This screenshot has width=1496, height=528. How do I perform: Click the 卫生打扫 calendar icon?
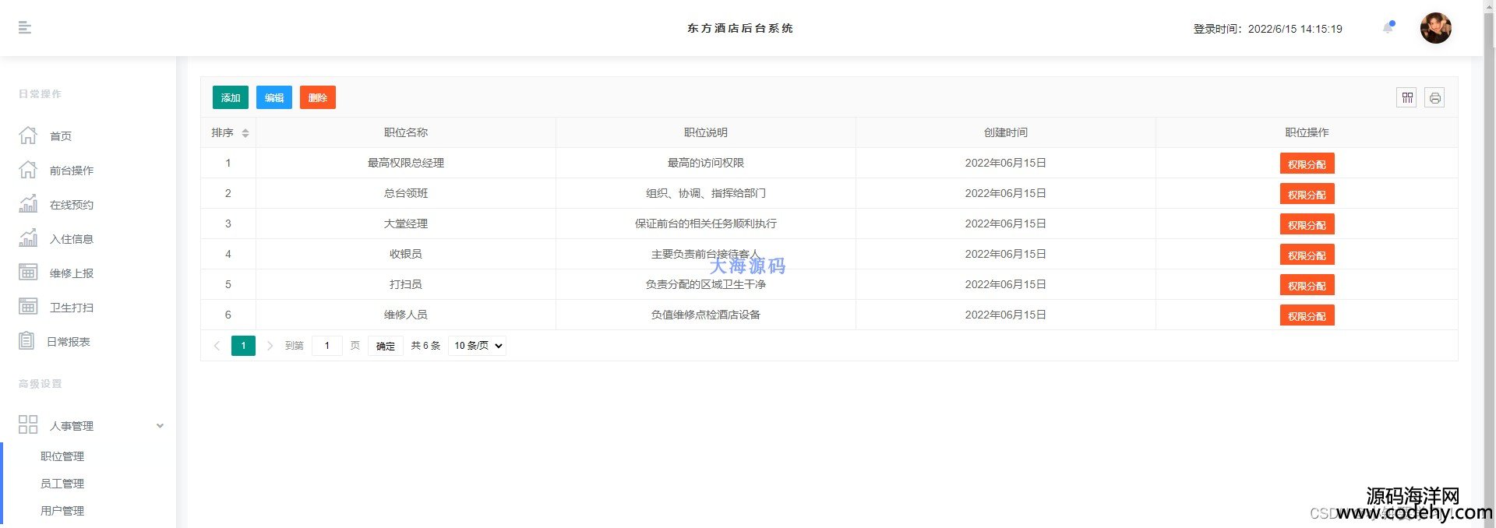[28, 307]
